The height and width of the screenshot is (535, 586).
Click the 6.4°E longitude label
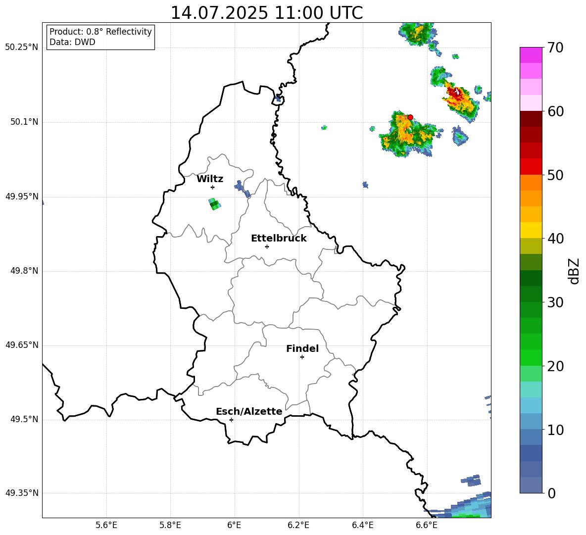tap(362, 525)
